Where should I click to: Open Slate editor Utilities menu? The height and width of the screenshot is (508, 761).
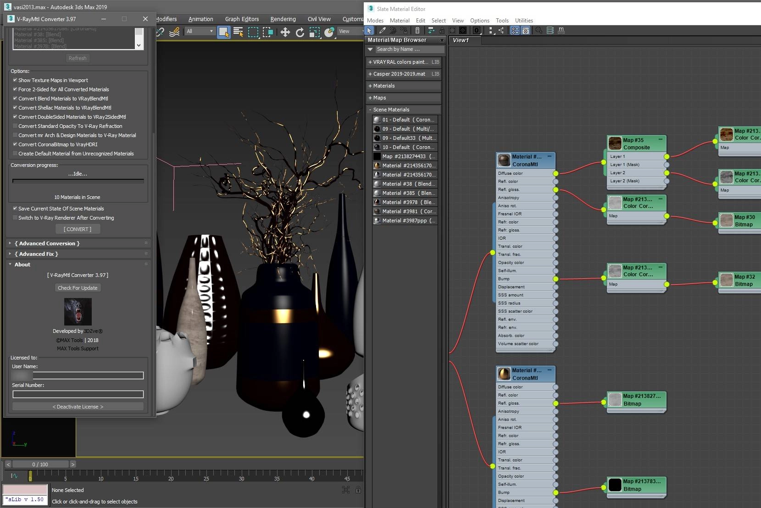(x=524, y=21)
